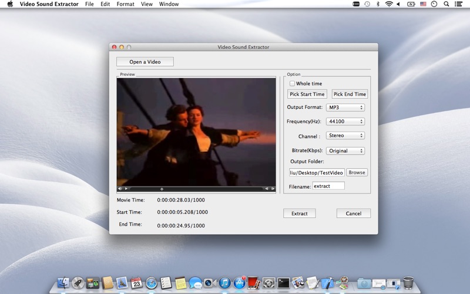
Task: Open the Edit menu
Action: click(105, 4)
